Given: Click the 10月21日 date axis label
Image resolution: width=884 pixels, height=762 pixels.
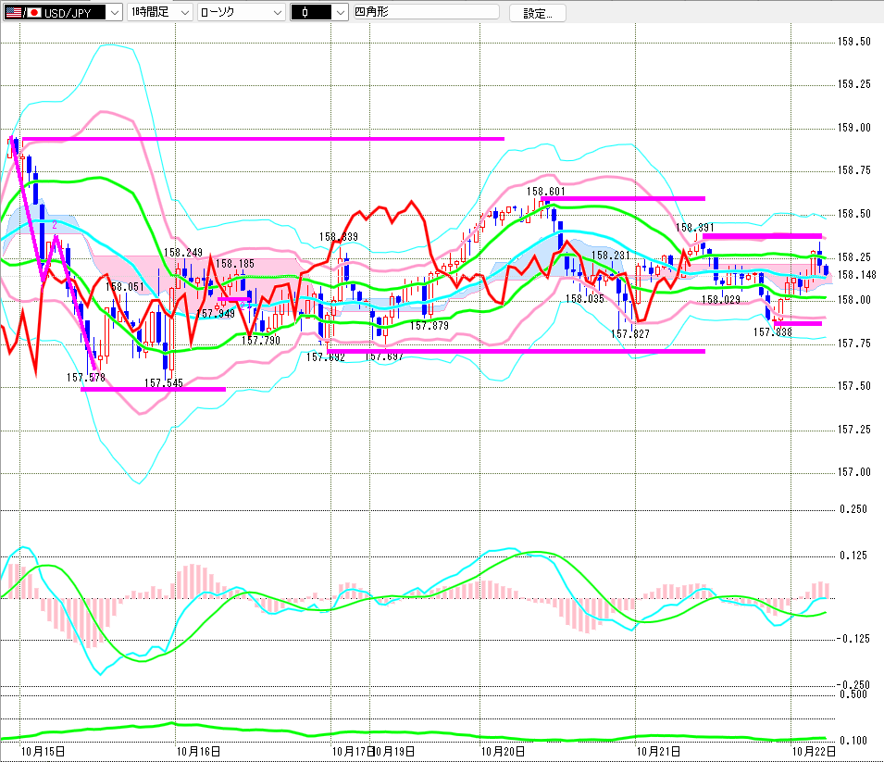Looking at the screenshot, I should 658,751.
